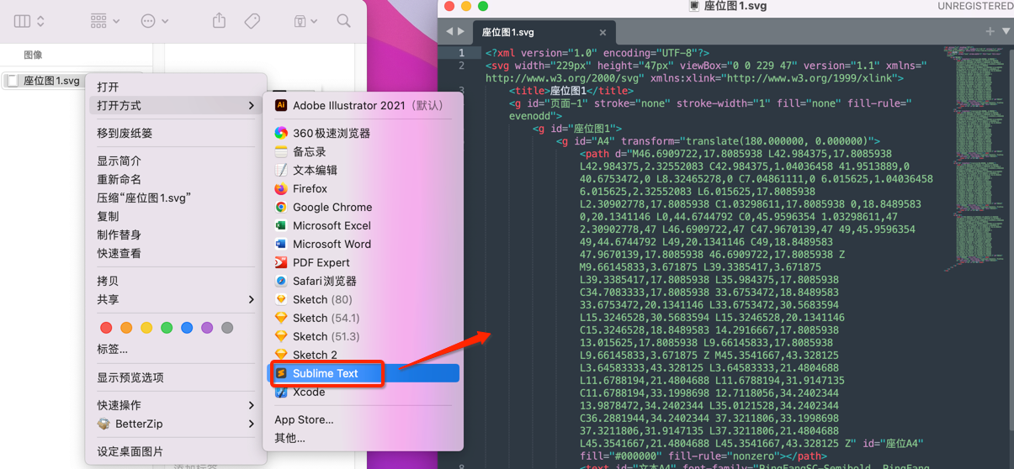Click Sublime minimap code overview
The width and height of the screenshot is (1014, 469).
tap(975, 158)
